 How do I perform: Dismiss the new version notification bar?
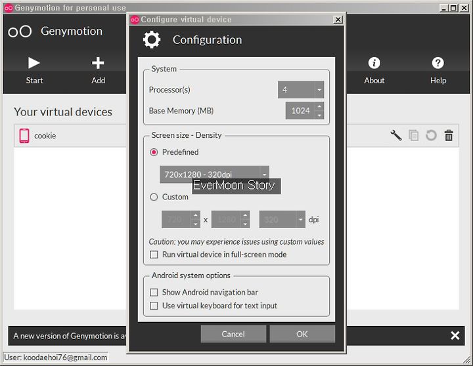(x=455, y=335)
